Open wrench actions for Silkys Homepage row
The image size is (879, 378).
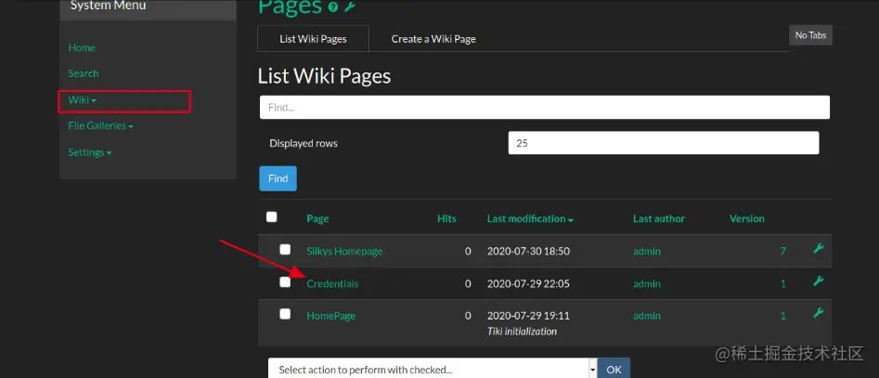[818, 249]
